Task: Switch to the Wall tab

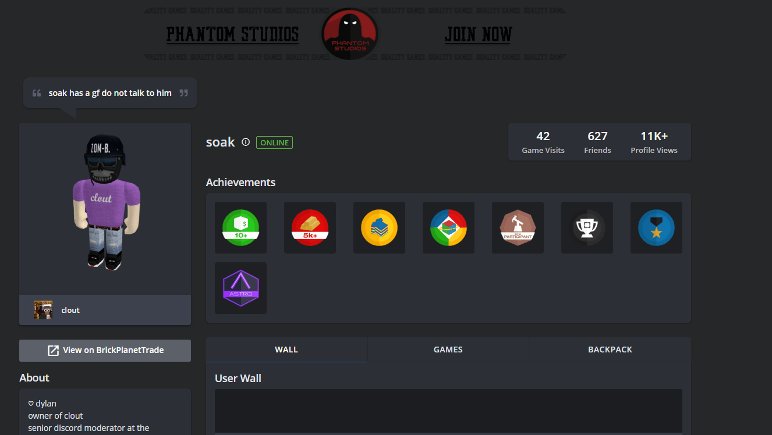Action: click(x=286, y=350)
